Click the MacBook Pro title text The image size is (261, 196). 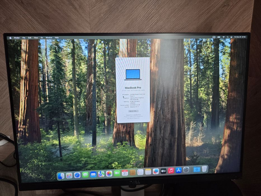[133, 87]
